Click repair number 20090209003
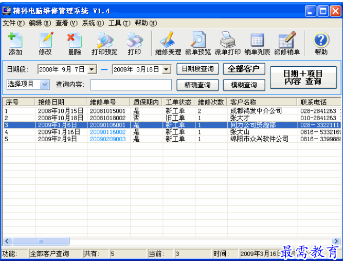The width and height of the screenshot is (343, 268). click(x=107, y=139)
